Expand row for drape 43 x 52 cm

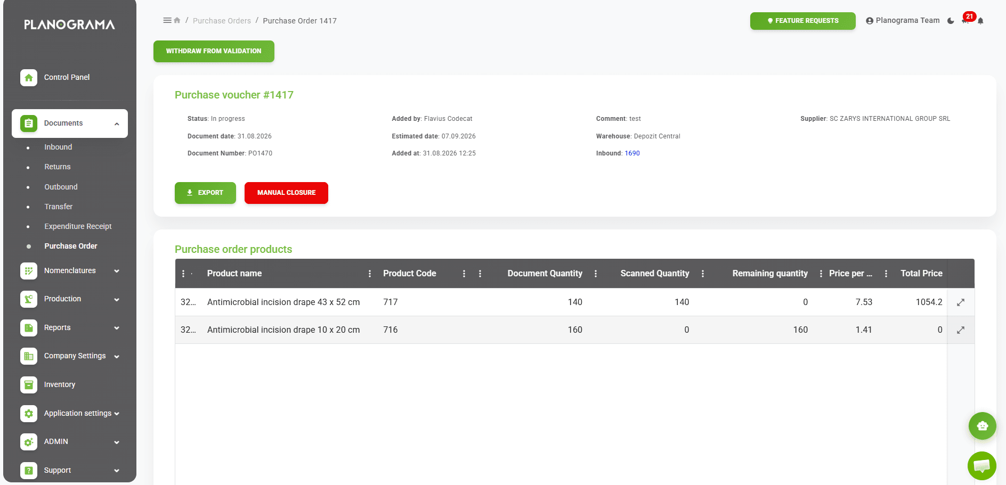click(x=961, y=302)
